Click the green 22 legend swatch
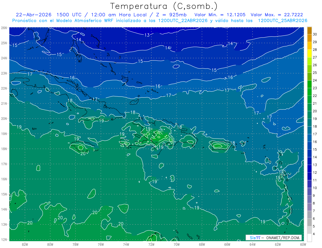Screen dimensions: 322x248 click(x=309, y=92)
